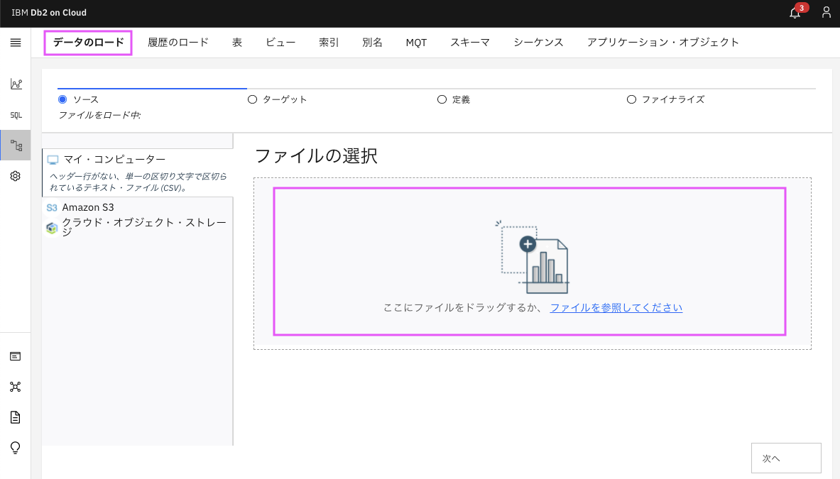The height and width of the screenshot is (479, 840).
Task: Click the Amazon S3 logo icon
Action: 51,208
